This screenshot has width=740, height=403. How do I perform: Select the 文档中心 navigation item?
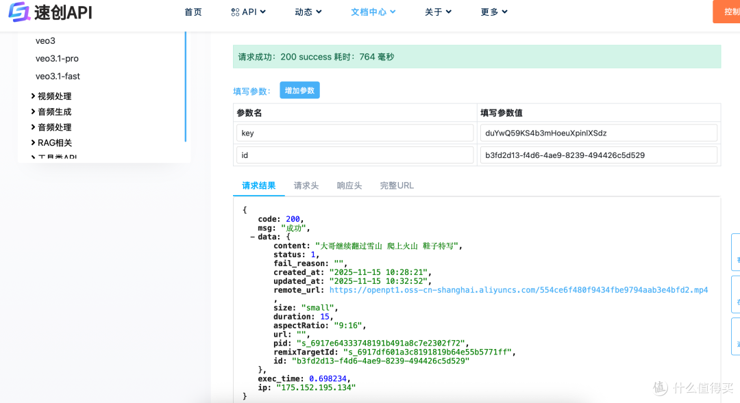[x=369, y=12]
